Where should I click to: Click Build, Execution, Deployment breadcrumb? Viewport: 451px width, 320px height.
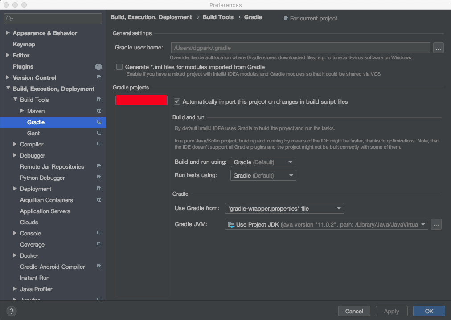pos(151,17)
